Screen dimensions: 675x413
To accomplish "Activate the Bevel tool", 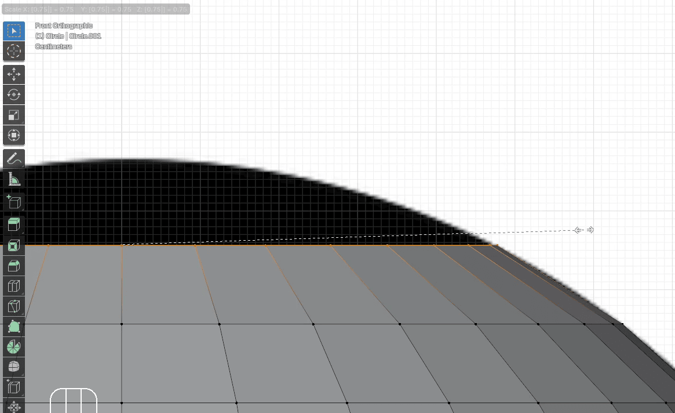I will (14, 266).
